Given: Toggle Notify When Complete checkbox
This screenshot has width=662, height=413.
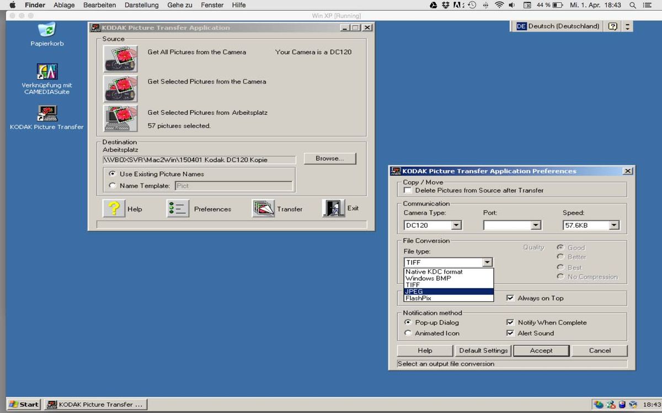Looking at the screenshot, I should pyautogui.click(x=510, y=322).
